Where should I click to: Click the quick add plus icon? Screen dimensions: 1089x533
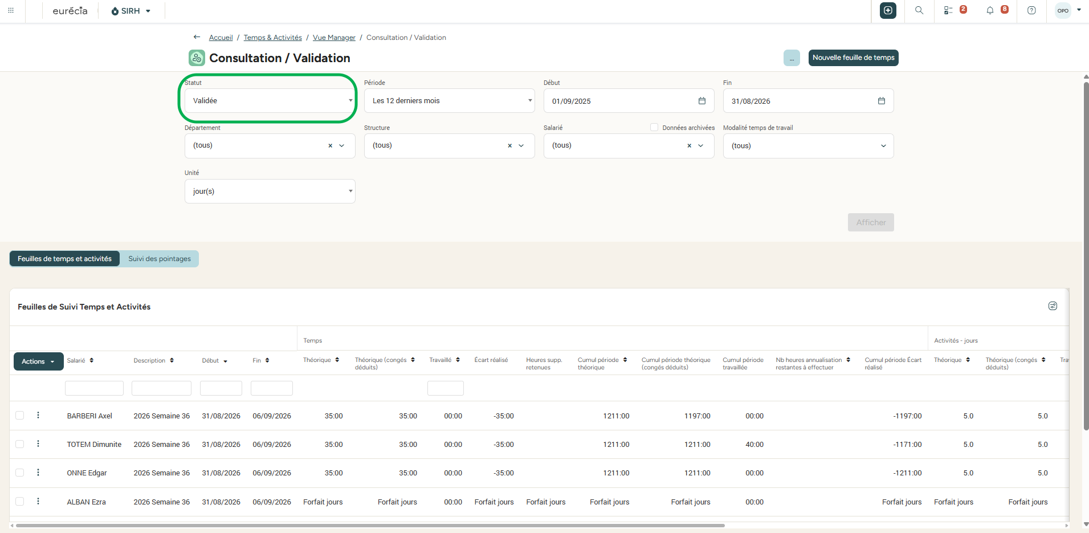[888, 10]
